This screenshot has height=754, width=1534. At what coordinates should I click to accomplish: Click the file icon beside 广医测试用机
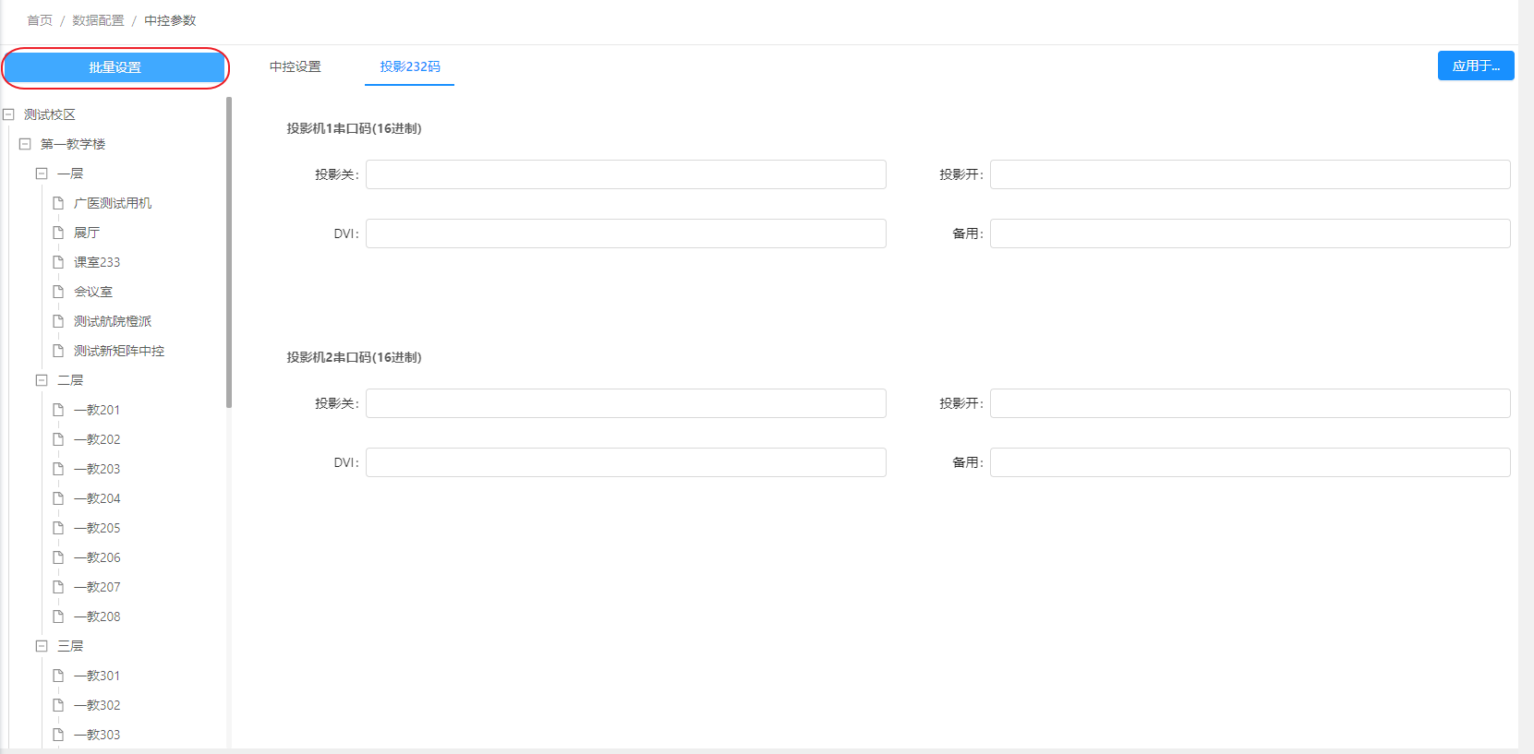pos(58,203)
